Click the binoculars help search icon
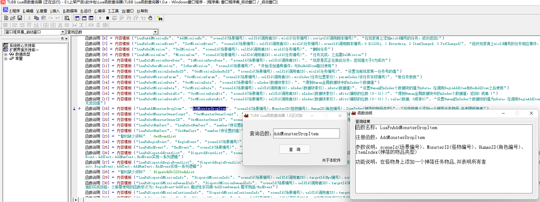540x202 pixels. coord(160,18)
